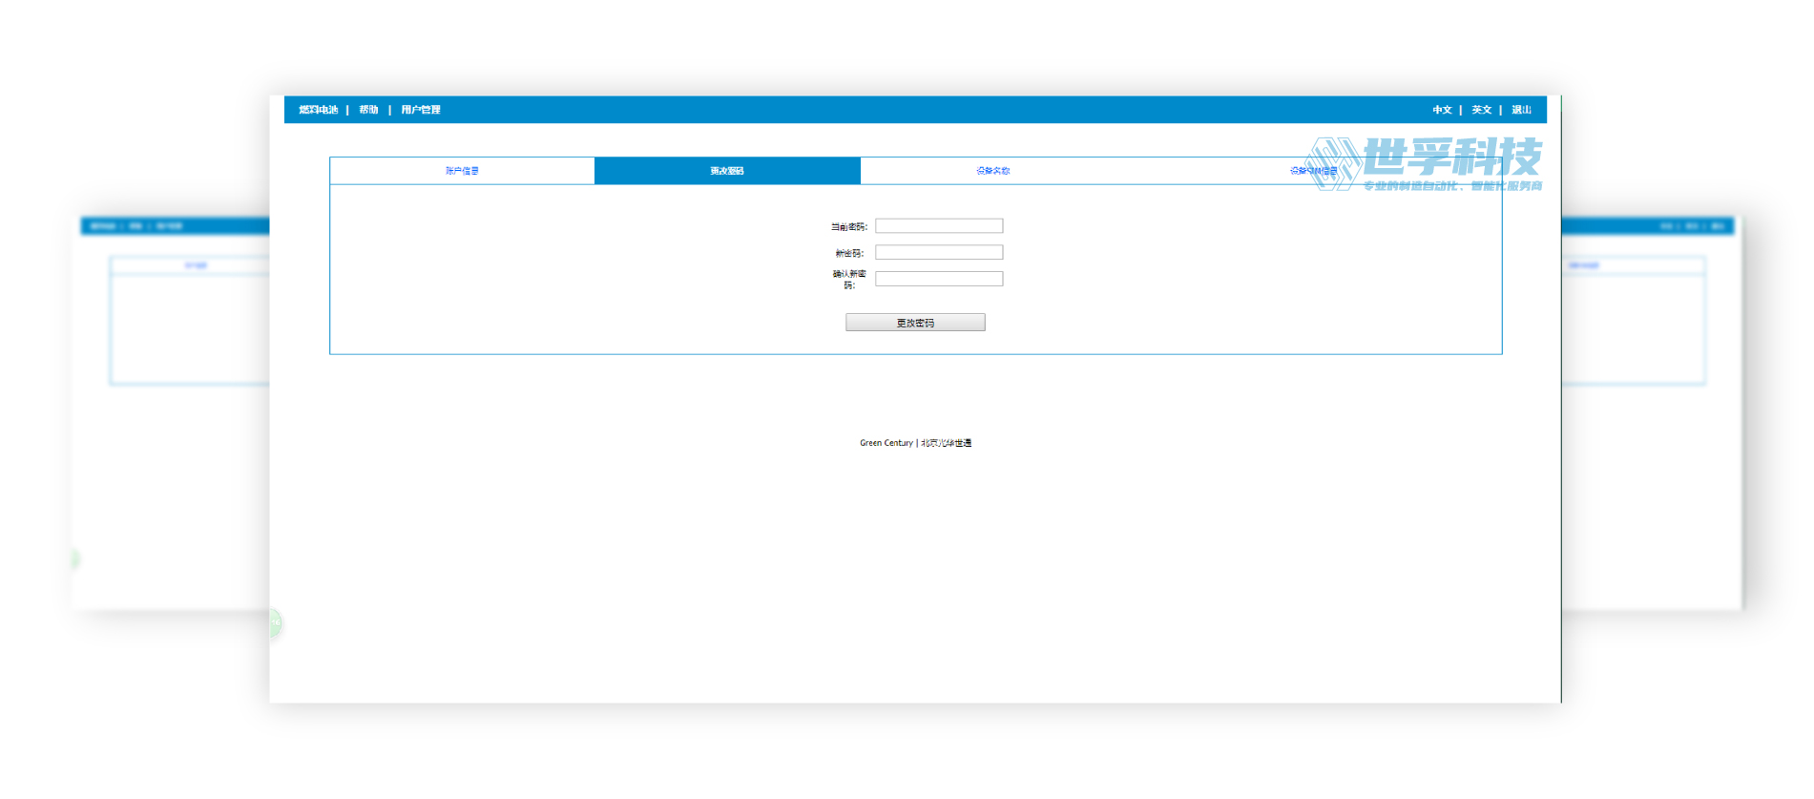This screenshot has width=1814, height=799.
Task: Switch to the 账户信息 tab
Action: click(x=462, y=171)
